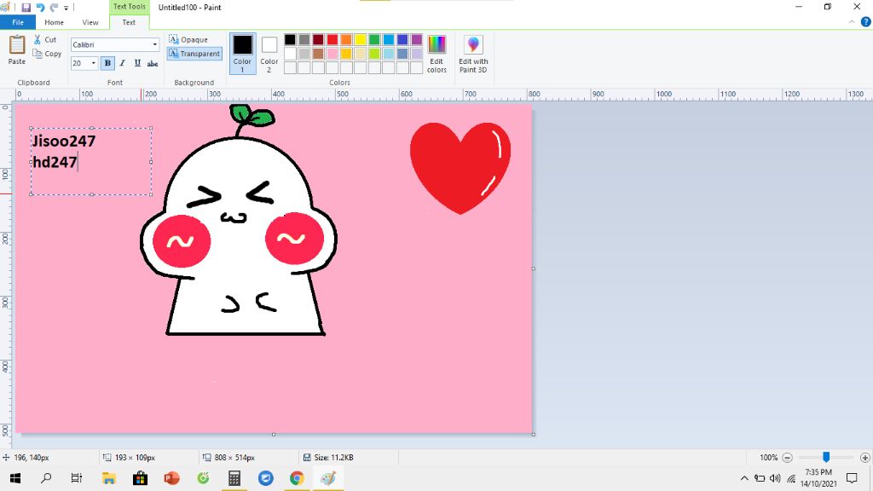Screen dimensions: 873x491
Task: Launch Edit with Paint 3D
Action: click(x=473, y=54)
